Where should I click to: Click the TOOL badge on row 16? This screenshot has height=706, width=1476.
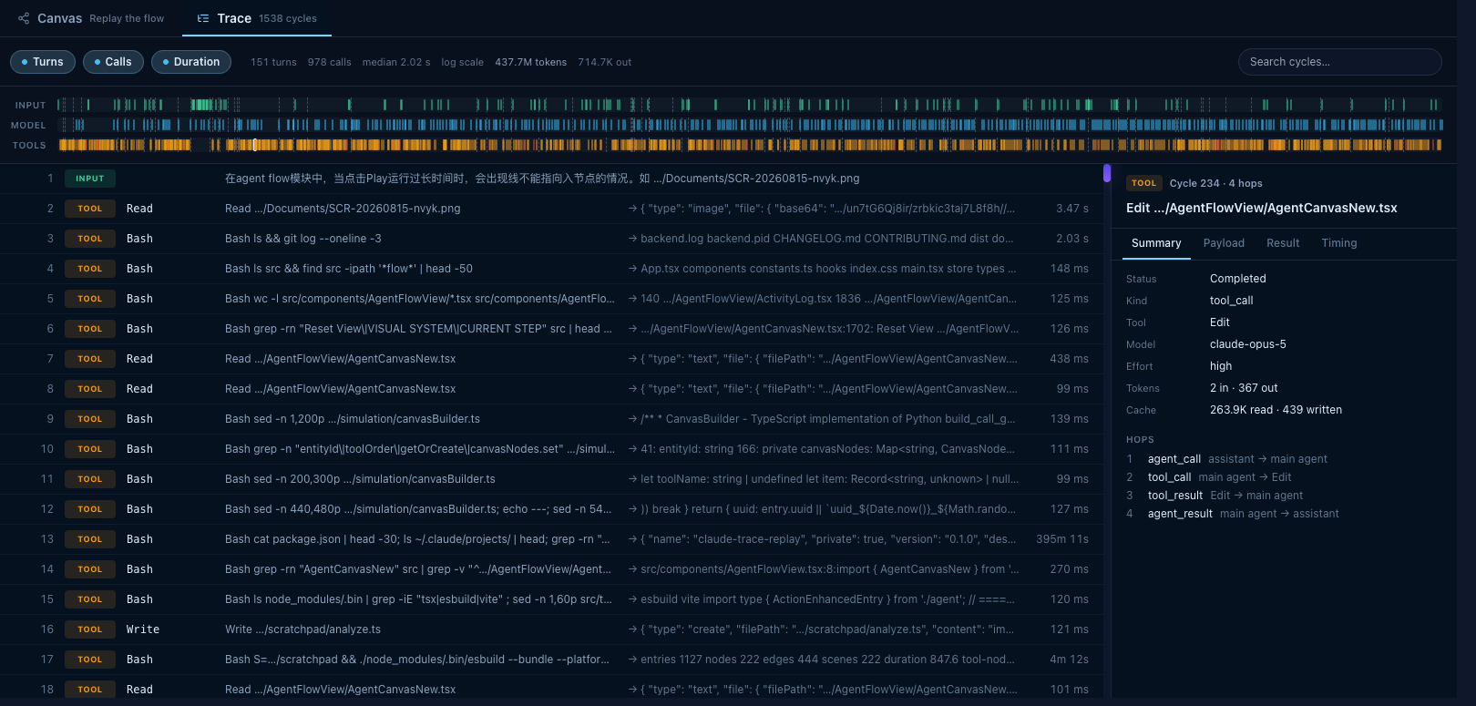coord(90,629)
